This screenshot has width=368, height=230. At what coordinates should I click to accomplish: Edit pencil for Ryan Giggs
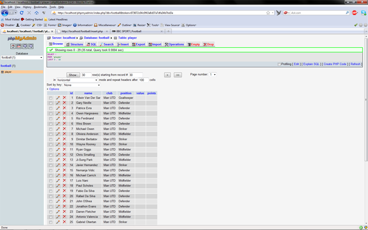coord(58,149)
